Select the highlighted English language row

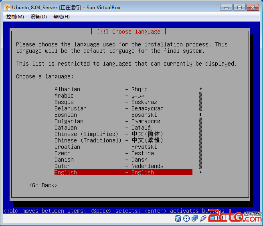123,172
